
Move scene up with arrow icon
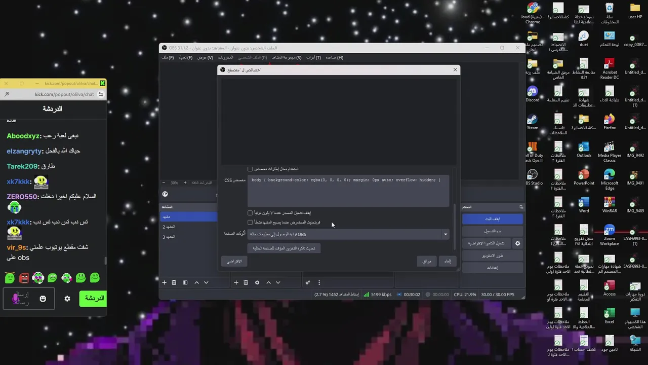click(x=196, y=282)
